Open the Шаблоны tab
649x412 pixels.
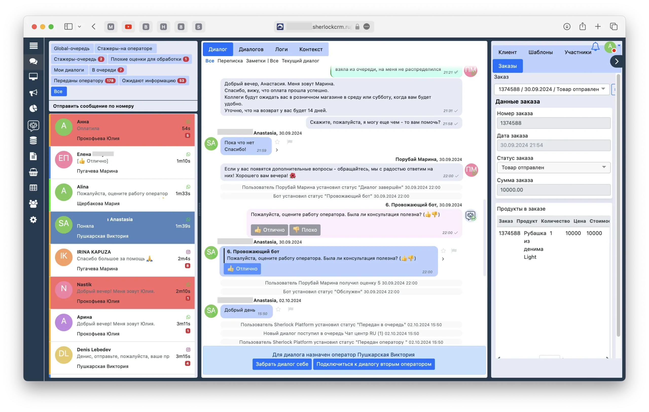(x=540, y=52)
